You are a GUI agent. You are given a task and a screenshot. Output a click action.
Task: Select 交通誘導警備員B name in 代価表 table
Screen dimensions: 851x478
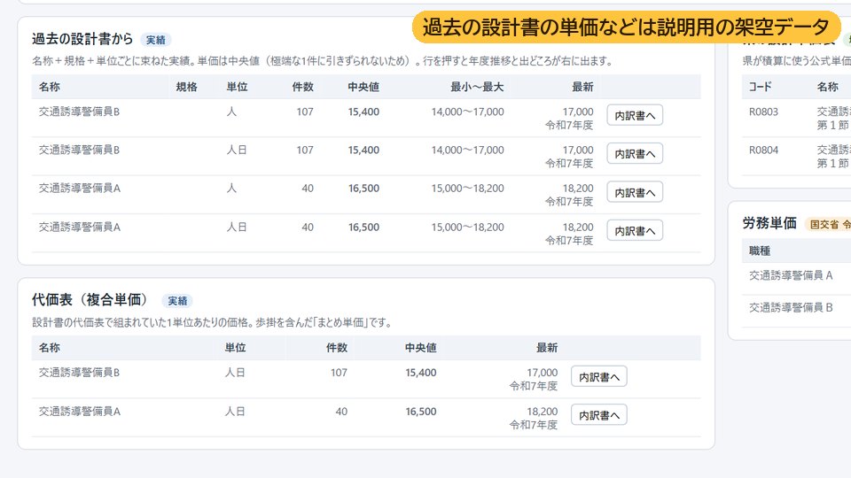(x=79, y=373)
